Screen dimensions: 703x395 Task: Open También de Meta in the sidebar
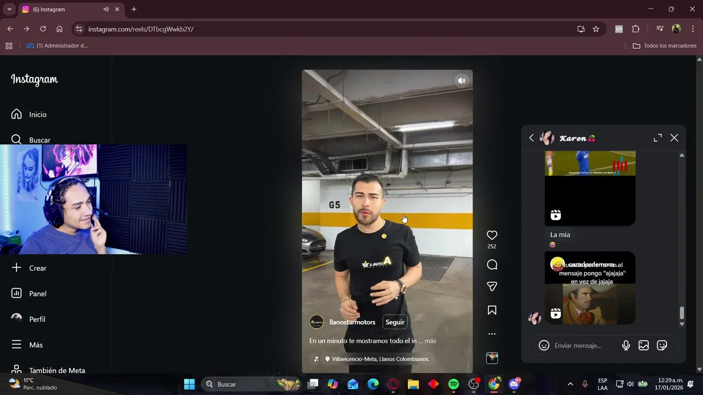click(x=48, y=370)
